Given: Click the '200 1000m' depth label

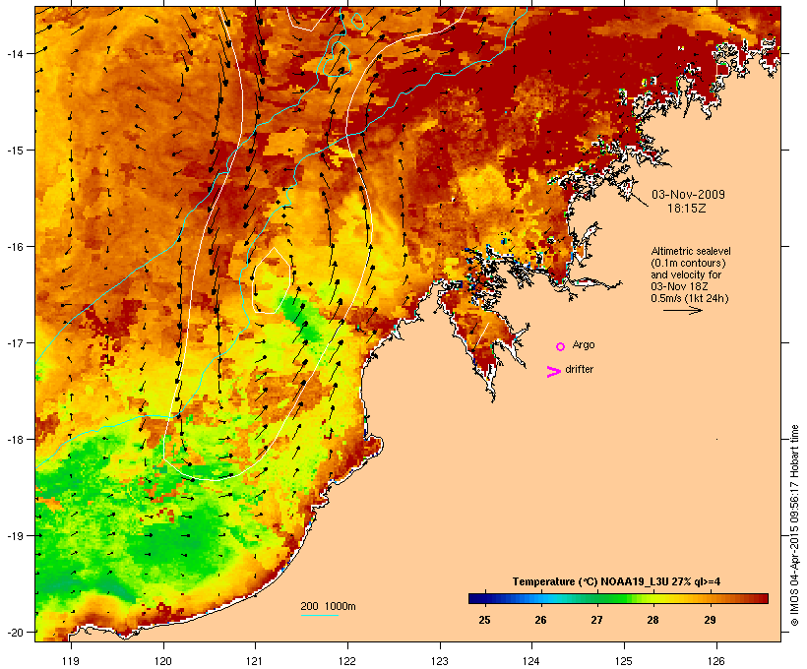Looking at the screenshot, I should (x=328, y=606).
